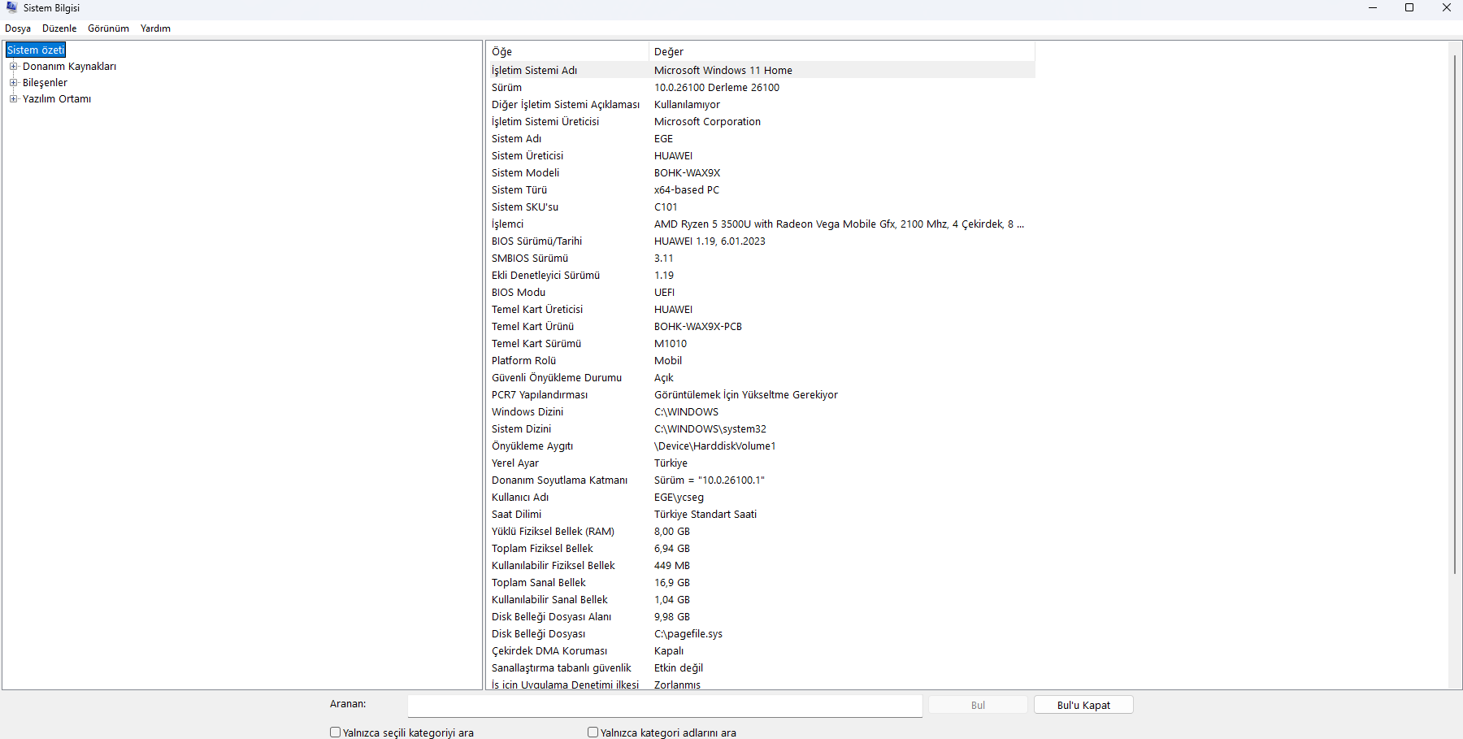Select the 'Sürüm' row label
The width and height of the screenshot is (1463, 739).
[506, 88]
